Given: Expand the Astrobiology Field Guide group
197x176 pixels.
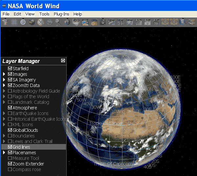Looking at the screenshot, I should click(4, 91).
